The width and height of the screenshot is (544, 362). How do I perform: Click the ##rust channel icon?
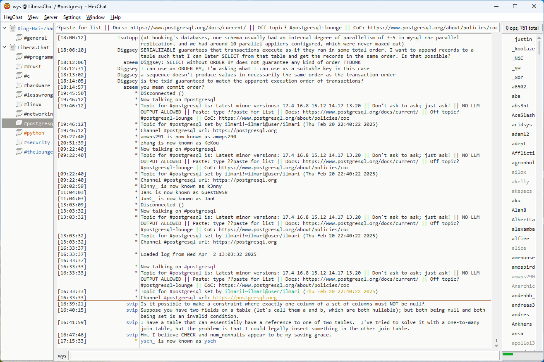(19, 66)
